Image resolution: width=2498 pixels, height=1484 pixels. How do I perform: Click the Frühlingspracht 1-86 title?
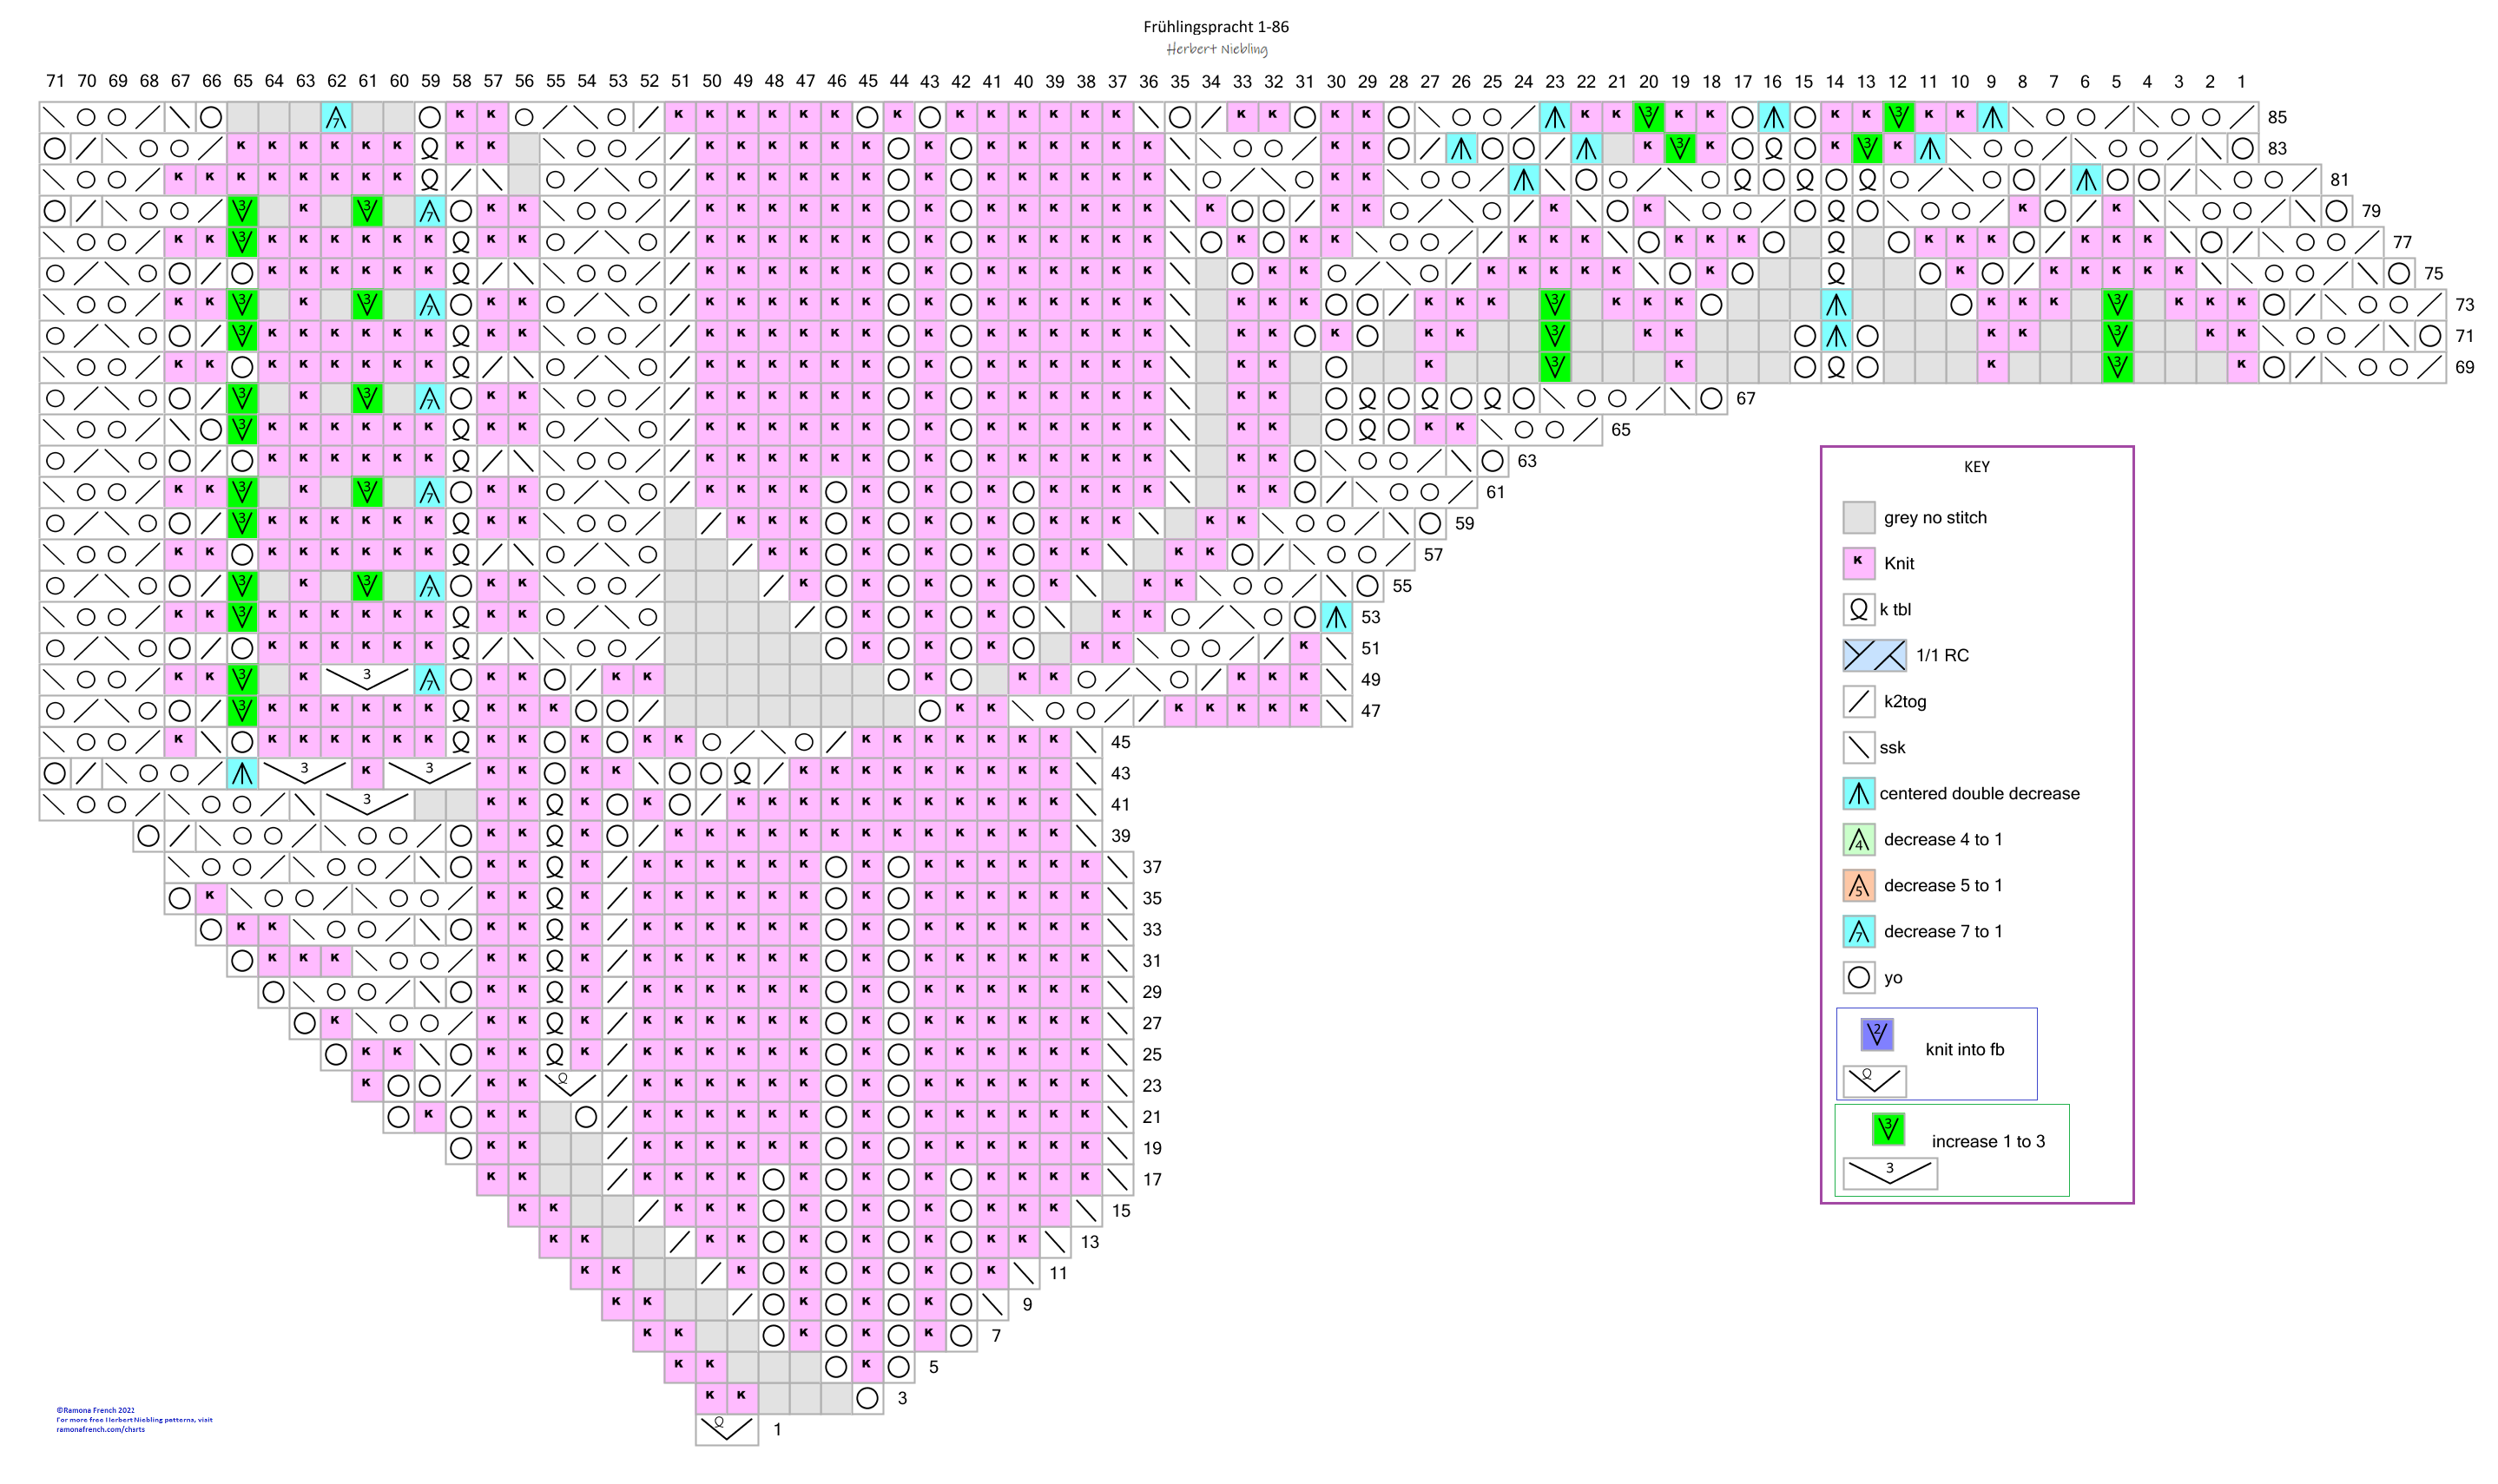(1216, 27)
